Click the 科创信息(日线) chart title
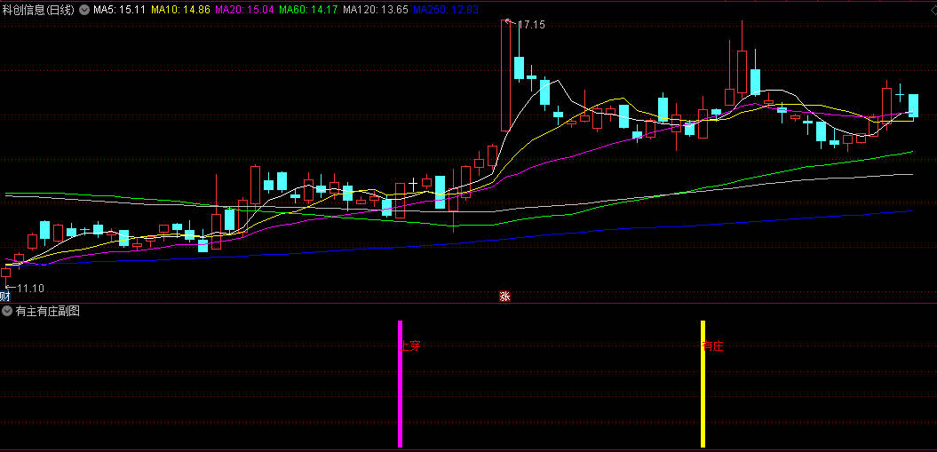Screen dimensions: 937x452 (38, 10)
